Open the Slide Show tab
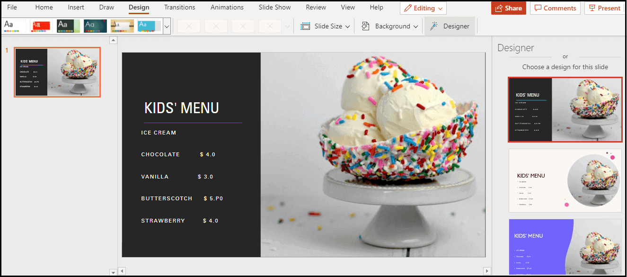 (274, 7)
